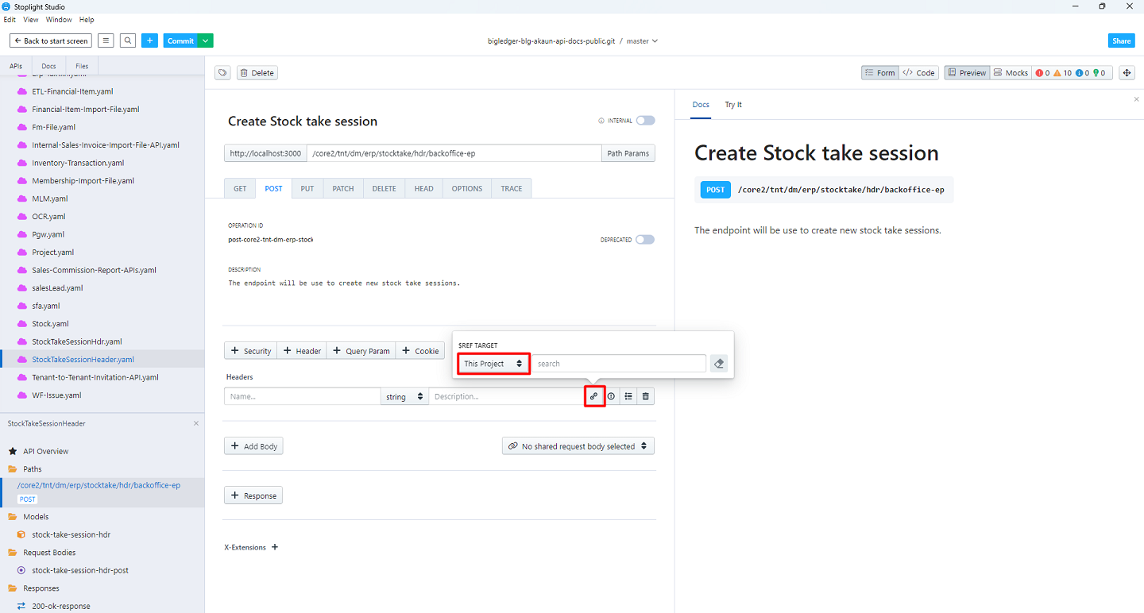The height and width of the screenshot is (613, 1144).
Task: Open the This Project $ref target dropdown
Action: pyautogui.click(x=493, y=364)
